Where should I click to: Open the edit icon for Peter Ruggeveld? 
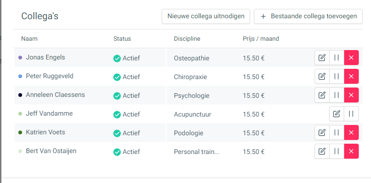(x=322, y=76)
